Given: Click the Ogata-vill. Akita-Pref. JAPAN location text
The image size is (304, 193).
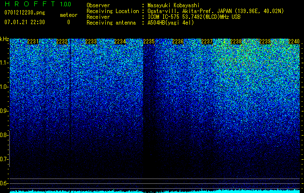Looking at the screenshot, I should tap(216, 11).
